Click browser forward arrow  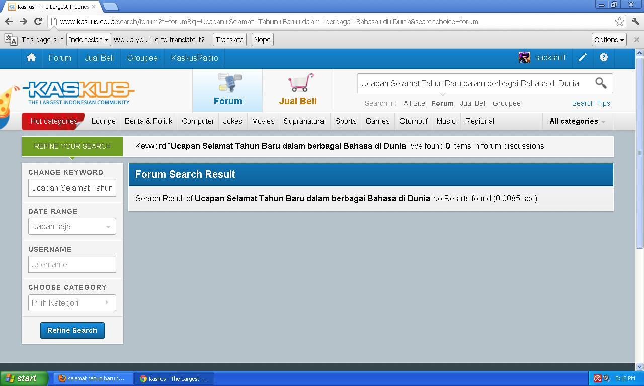tap(23, 22)
